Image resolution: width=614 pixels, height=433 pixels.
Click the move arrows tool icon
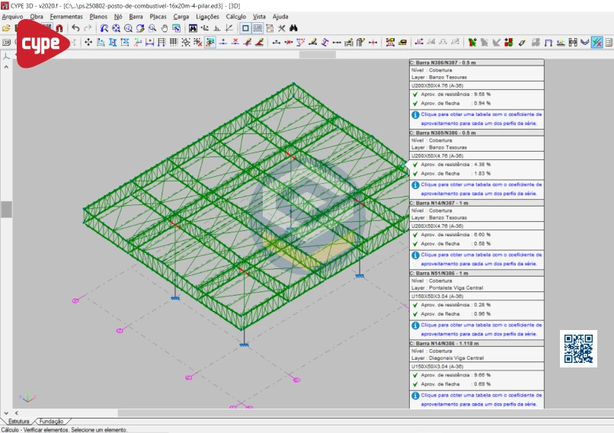pos(88,42)
